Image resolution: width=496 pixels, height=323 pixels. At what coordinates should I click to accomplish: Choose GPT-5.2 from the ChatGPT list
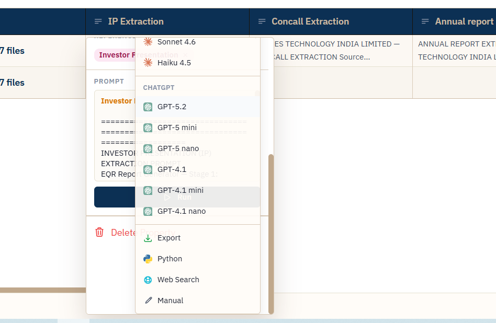pyautogui.click(x=198, y=107)
